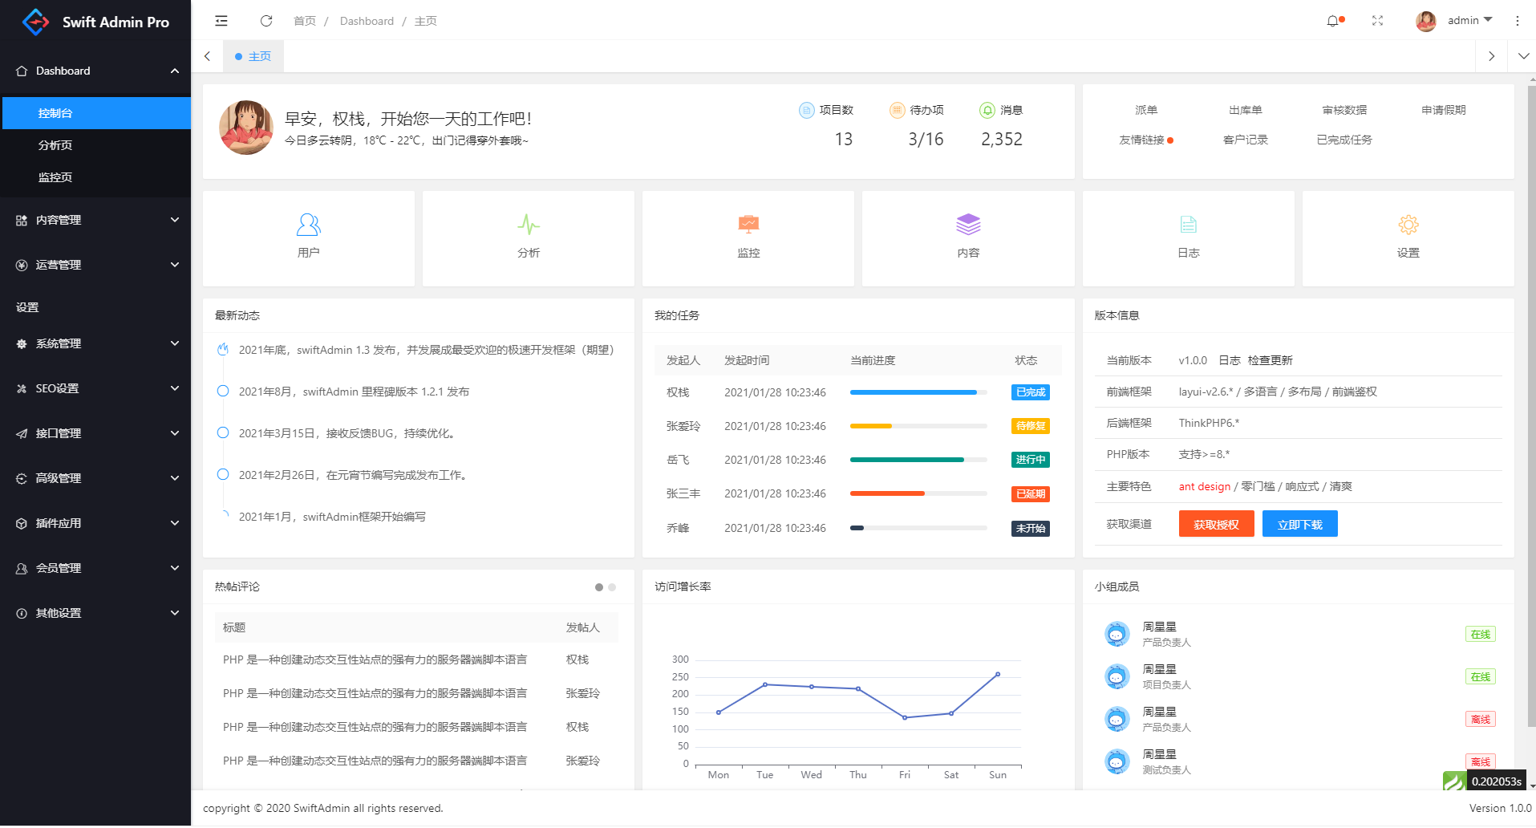Image resolution: width=1536 pixels, height=828 pixels.
Task: Toggle fullscreen mode icon
Action: pyautogui.click(x=1377, y=21)
